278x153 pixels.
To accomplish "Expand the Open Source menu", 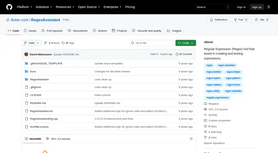I will 89,7.
